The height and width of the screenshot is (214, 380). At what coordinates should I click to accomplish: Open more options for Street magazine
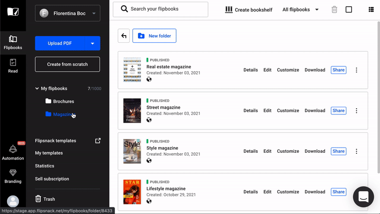click(x=356, y=111)
